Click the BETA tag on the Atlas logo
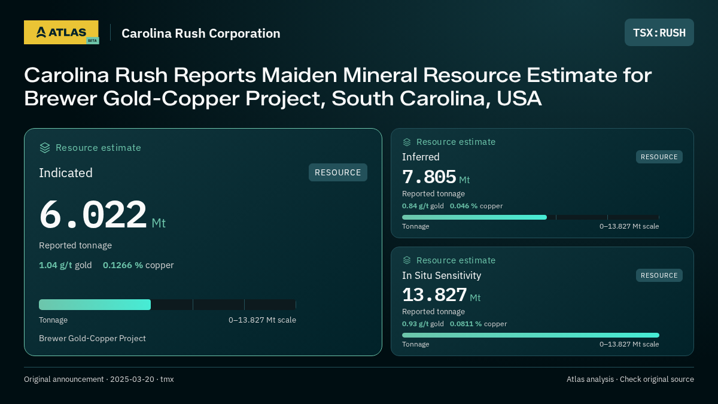Image resolution: width=718 pixels, height=404 pixels. (x=92, y=41)
